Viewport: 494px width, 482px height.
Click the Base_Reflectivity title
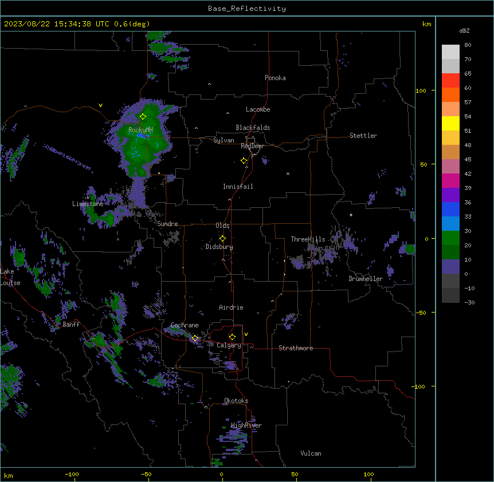247,9
